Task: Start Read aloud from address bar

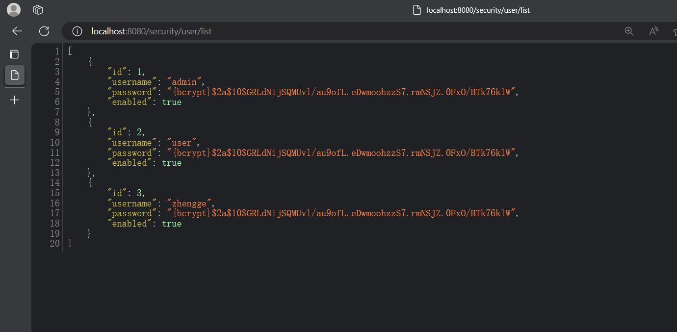Action: (653, 31)
